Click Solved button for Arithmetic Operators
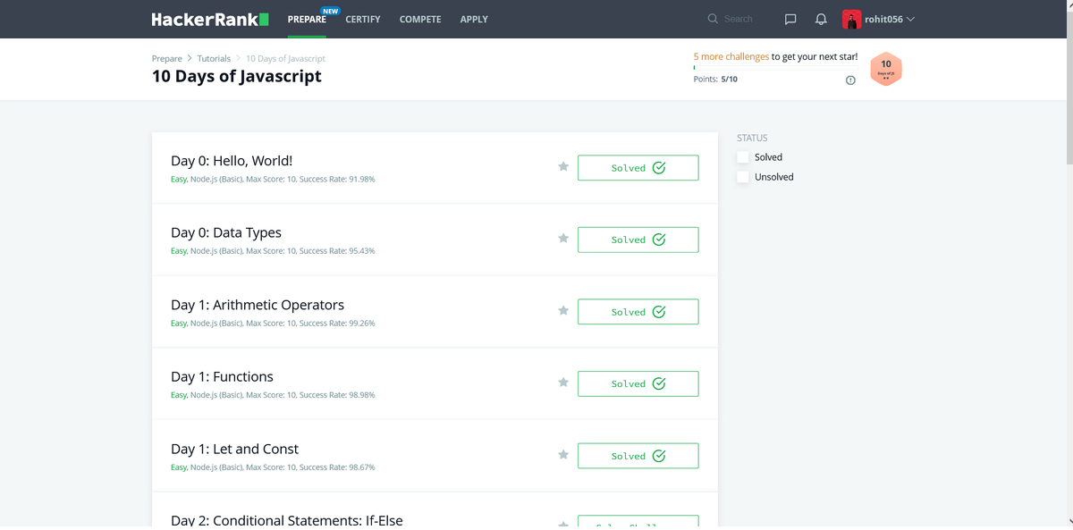The width and height of the screenshot is (1073, 530). pyautogui.click(x=638, y=312)
